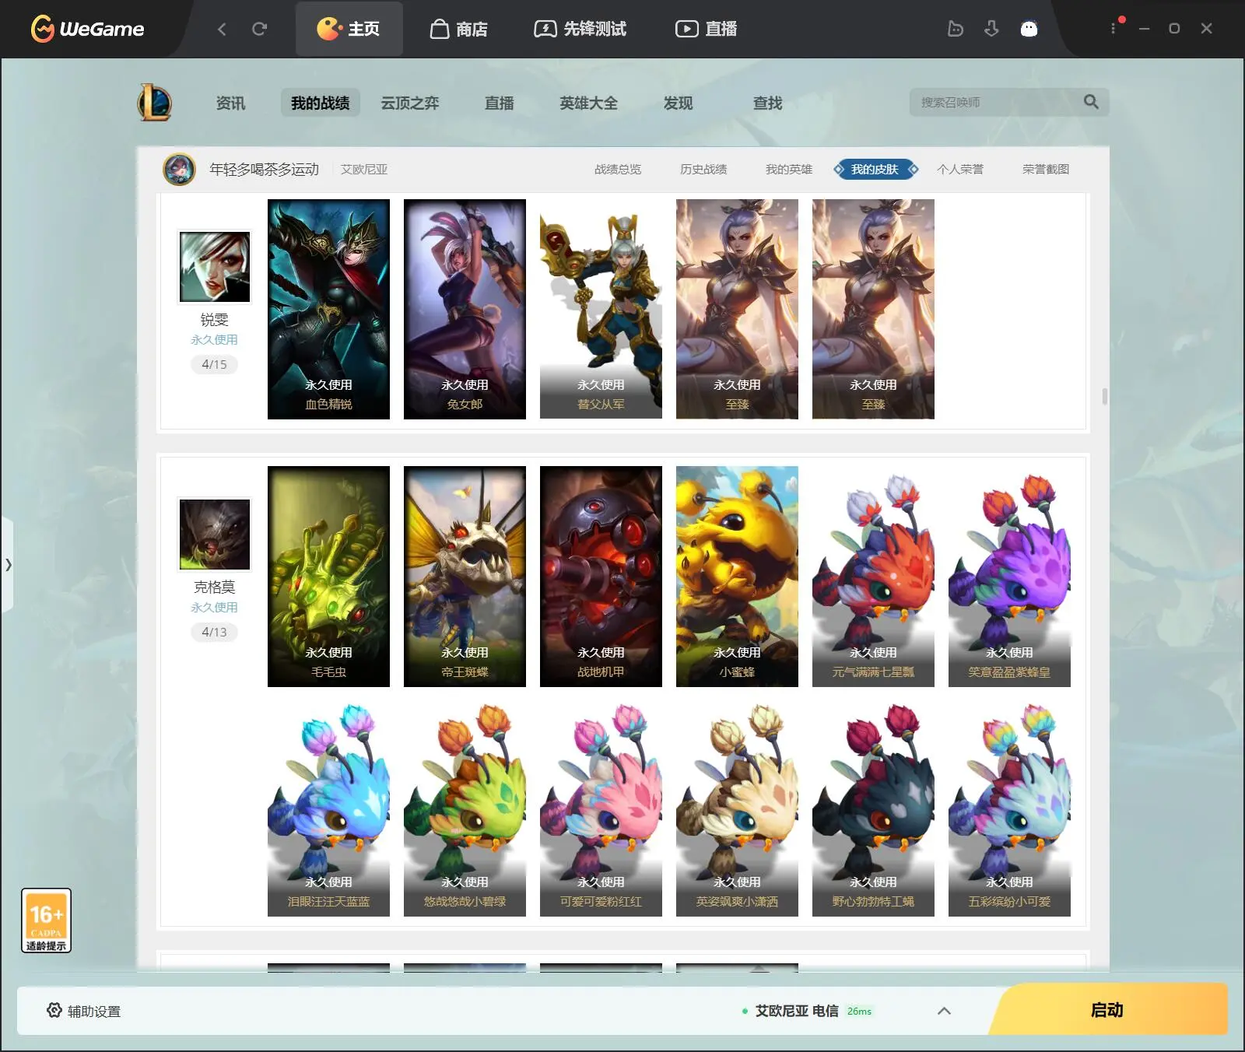Click the 启动 launch button
The image size is (1245, 1052).
[x=1106, y=1010]
